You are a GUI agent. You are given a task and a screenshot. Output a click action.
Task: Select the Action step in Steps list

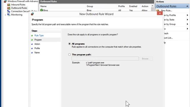[x=37, y=44]
